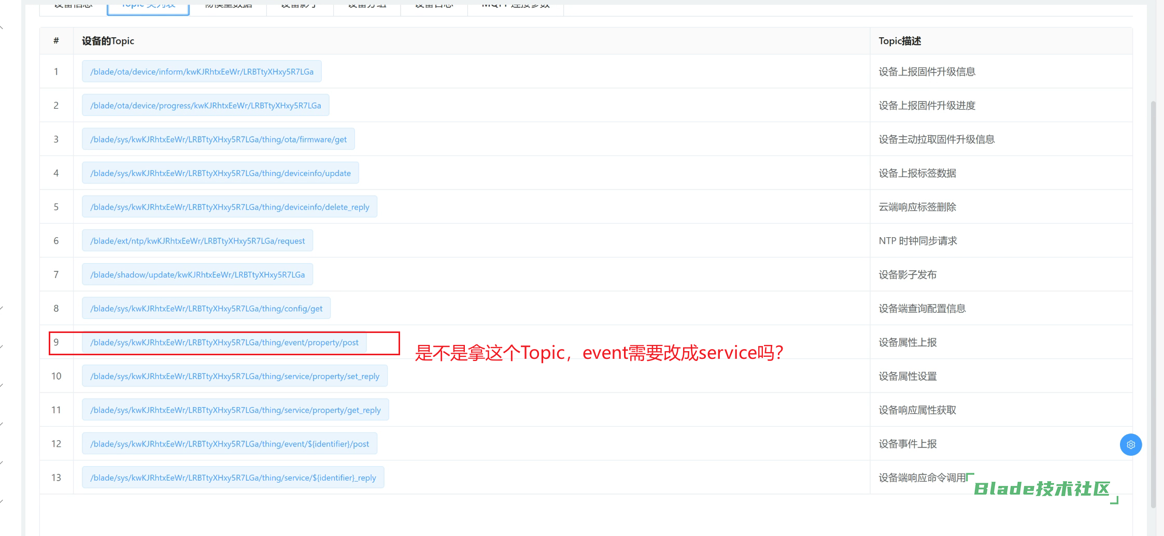Screen dimensions: 1164x536
Task: Click the deviceinfo/delete_reply topic tag
Action: pyautogui.click(x=230, y=207)
